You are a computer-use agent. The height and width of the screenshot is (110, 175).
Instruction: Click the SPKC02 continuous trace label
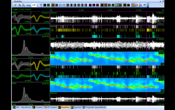[x=54, y=93]
